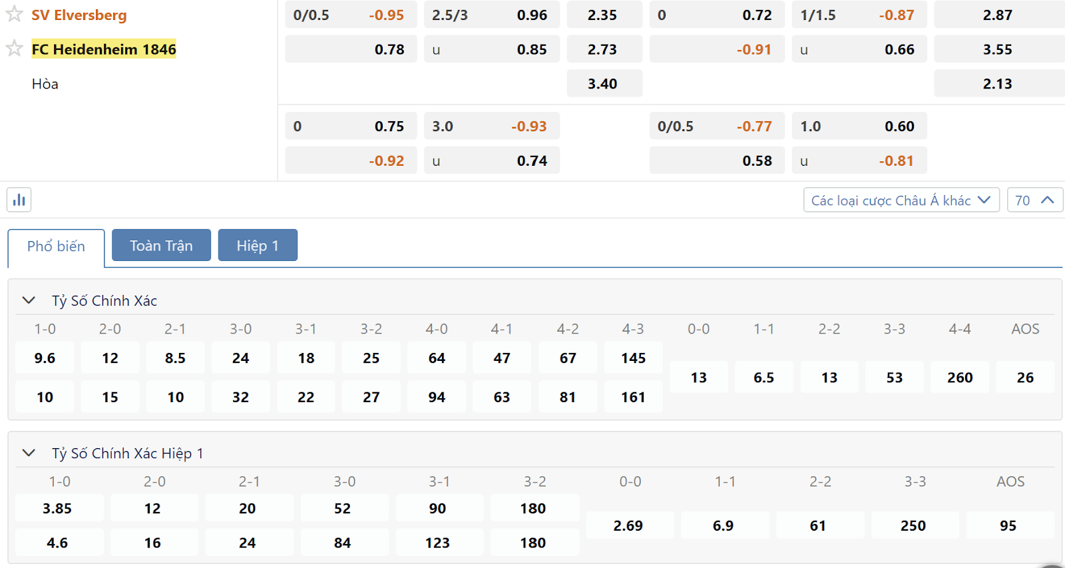
Task: Pick correct score 3-2 away odds 27
Action: [x=371, y=397]
